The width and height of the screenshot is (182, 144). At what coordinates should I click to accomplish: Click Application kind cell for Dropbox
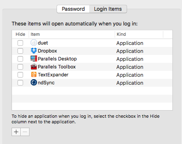click(130, 51)
